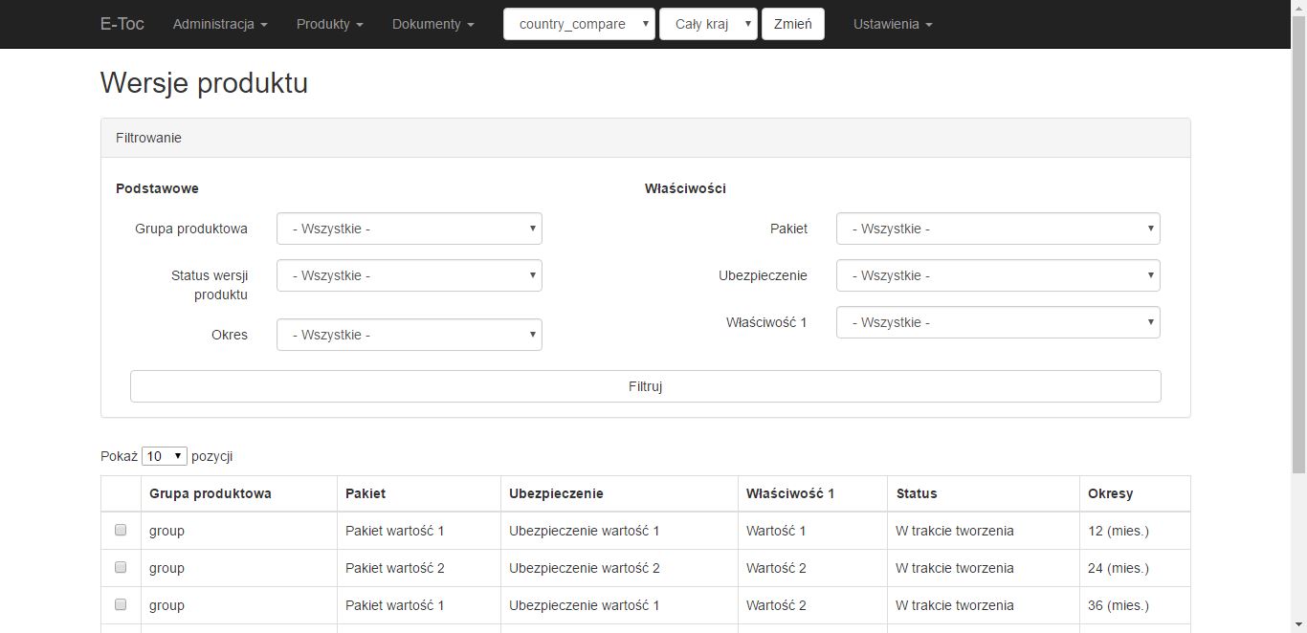Click the Właściwości section label
1307x633 pixels.
(685, 188)
